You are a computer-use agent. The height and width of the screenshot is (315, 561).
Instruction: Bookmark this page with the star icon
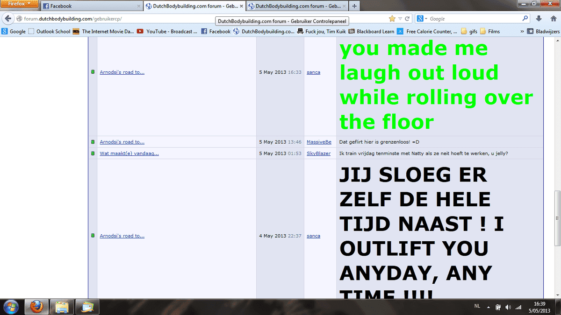pyautogui.click(x=392, y=19)
